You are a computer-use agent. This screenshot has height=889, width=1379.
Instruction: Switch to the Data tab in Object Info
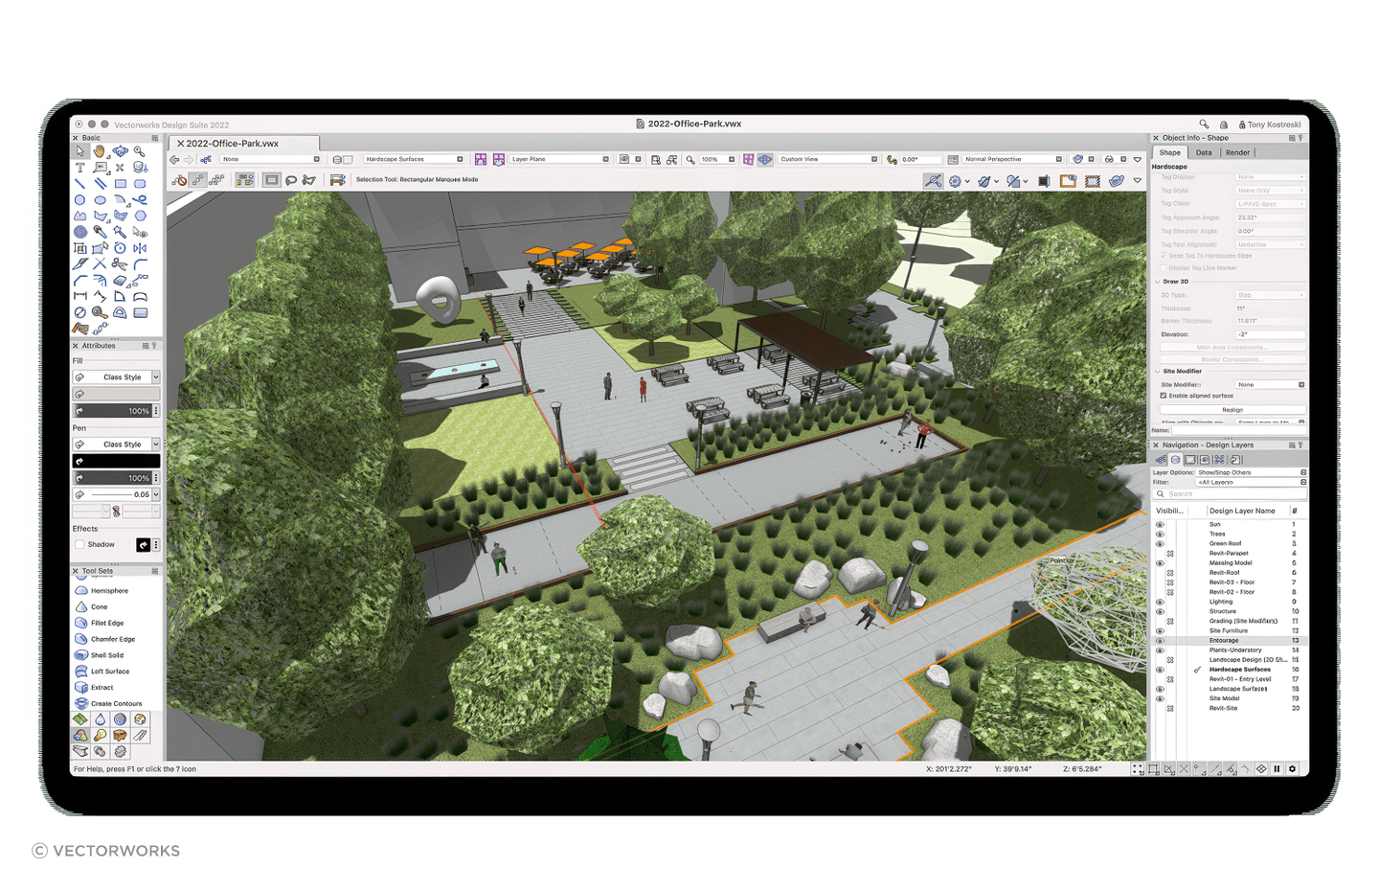click(1204, 152)
